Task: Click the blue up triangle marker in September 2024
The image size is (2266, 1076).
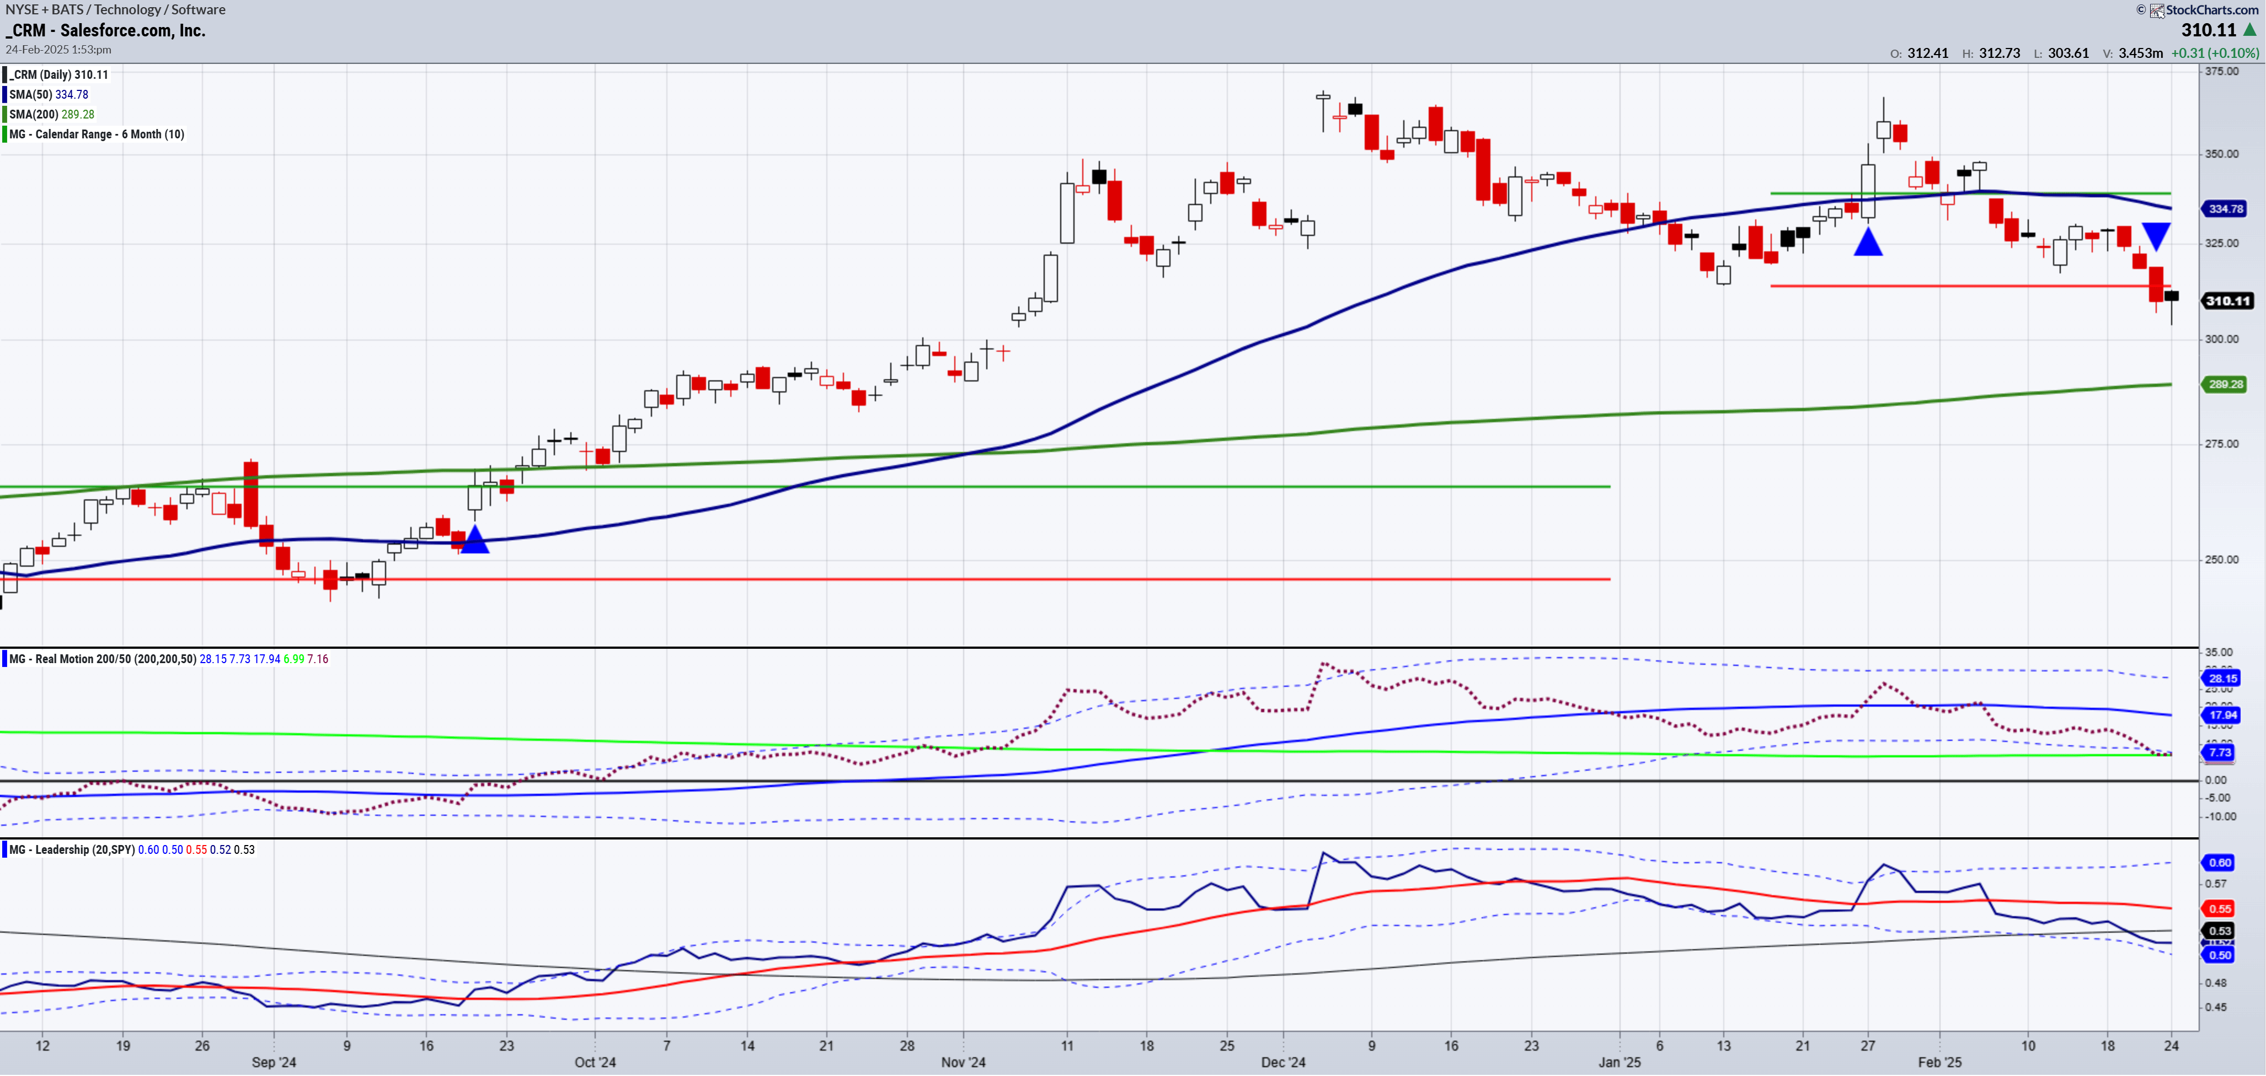Action: click(475, 539)
